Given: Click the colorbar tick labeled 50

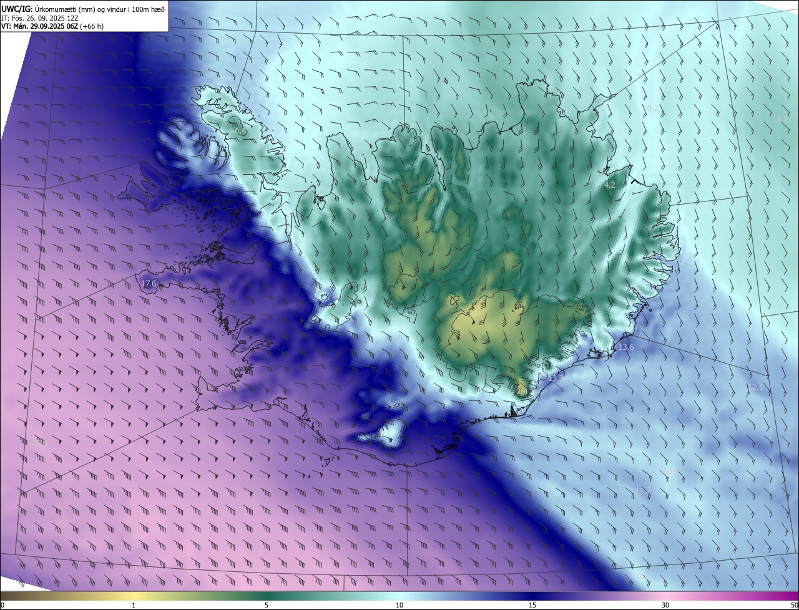Looking at the screenshot, I should coord(794,606).
